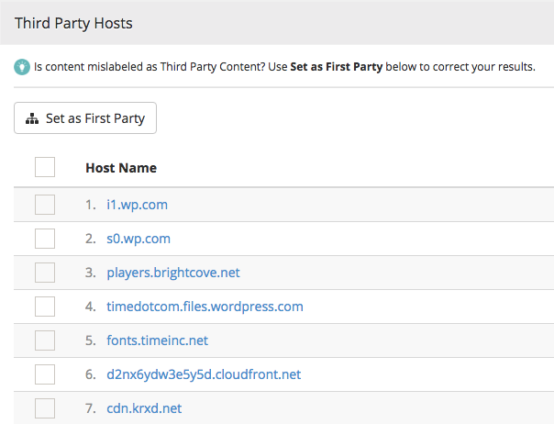
Task: Open the s0.wp.com host link
Action: 138,239
